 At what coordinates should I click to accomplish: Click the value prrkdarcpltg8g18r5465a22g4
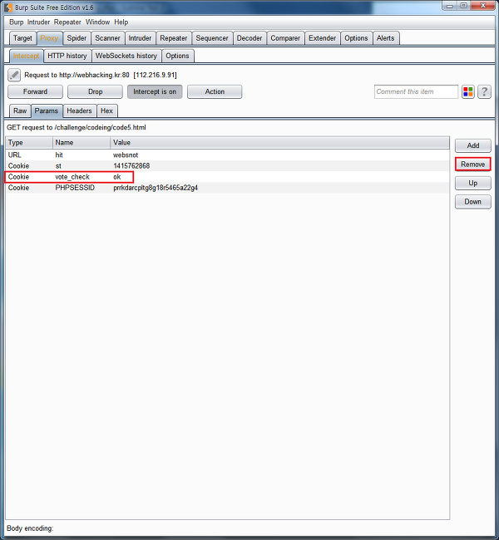click(x=156, y=188)
